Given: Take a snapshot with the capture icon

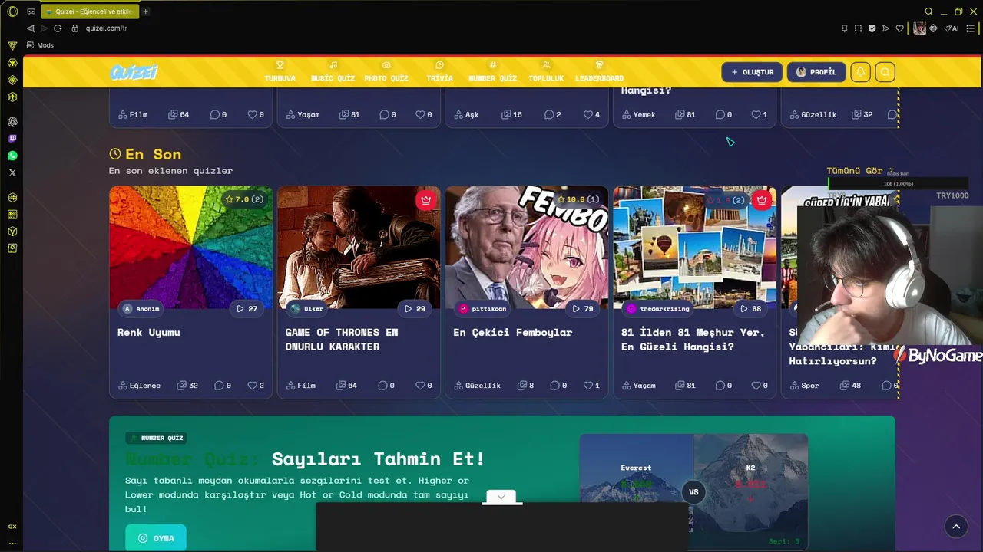Looking at the screenshot, I should 858,28.
